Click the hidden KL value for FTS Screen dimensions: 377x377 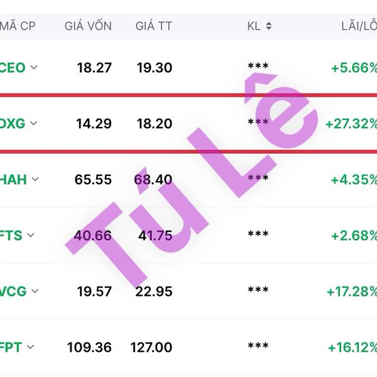(x=258, y=234)
